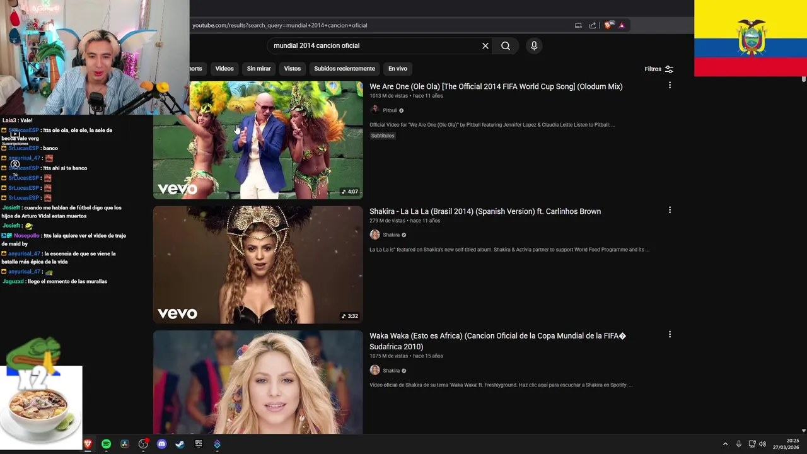This screenshot has height=454, width=807.
Task: Open the three-dot menu for La La La video
Action: click(x=670, y=210)
